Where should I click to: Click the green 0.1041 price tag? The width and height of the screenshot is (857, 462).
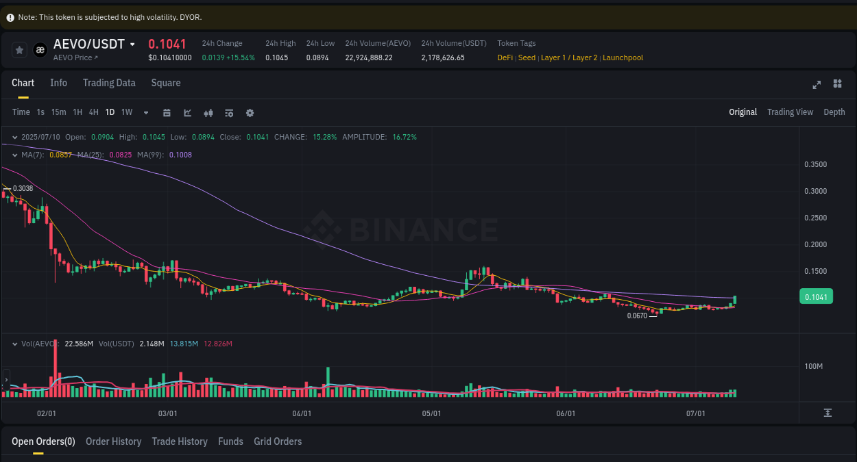pos(816,296)
